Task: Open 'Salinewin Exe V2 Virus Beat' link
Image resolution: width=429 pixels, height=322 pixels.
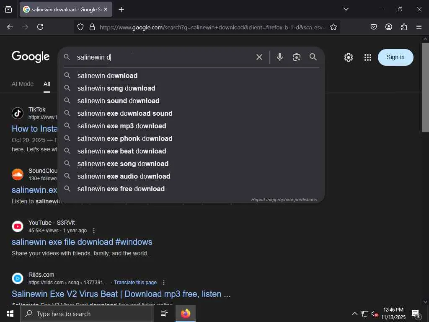Action: (x=121, y=294)
